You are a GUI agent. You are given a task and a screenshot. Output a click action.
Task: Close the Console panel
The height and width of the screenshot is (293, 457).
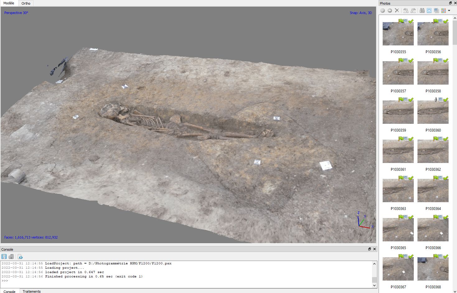[375, 249]
